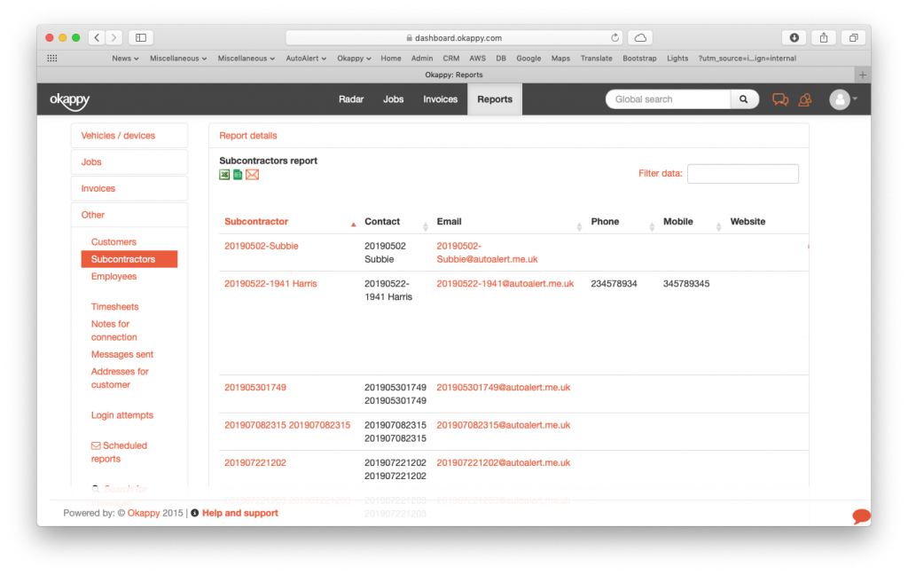Switch to the Radar tab
Viewport: 908px width, 575px height.
click(351, 99)
